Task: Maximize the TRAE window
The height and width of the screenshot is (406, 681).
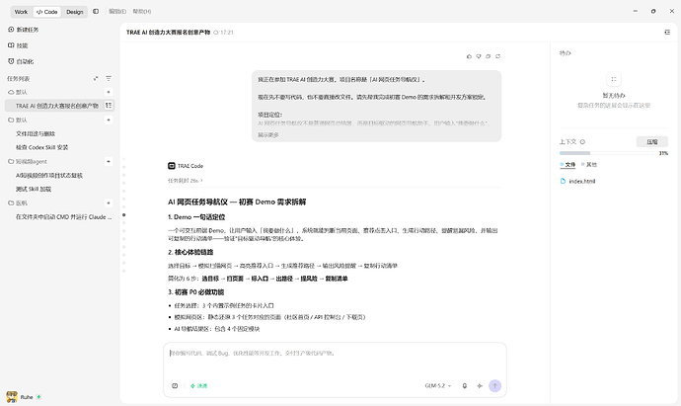Action: tap(653, 11)
